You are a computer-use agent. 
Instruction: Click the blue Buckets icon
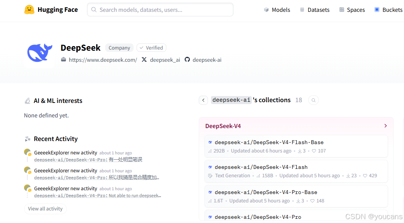click(x=377, y=10)
